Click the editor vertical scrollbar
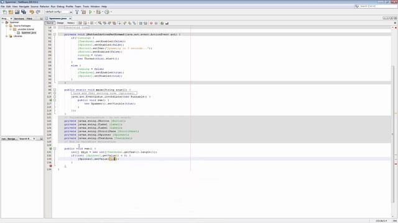The height and width of the screenshot is (223, 398). click(x=393, y=134)
